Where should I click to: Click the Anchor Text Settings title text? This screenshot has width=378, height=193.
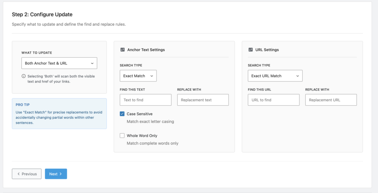146,50
